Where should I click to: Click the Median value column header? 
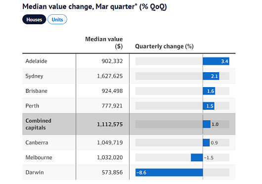[x=104, y=43]
